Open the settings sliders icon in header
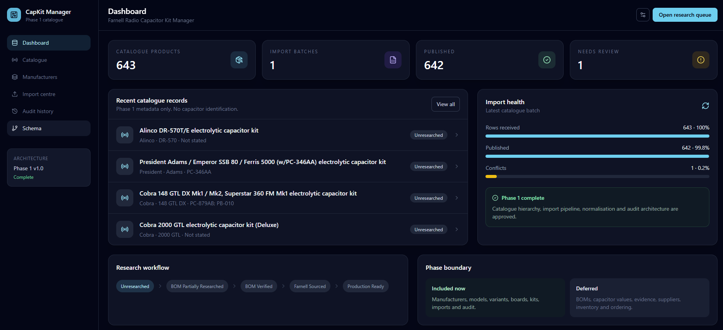Screen dimensions: 723x330 643,15
